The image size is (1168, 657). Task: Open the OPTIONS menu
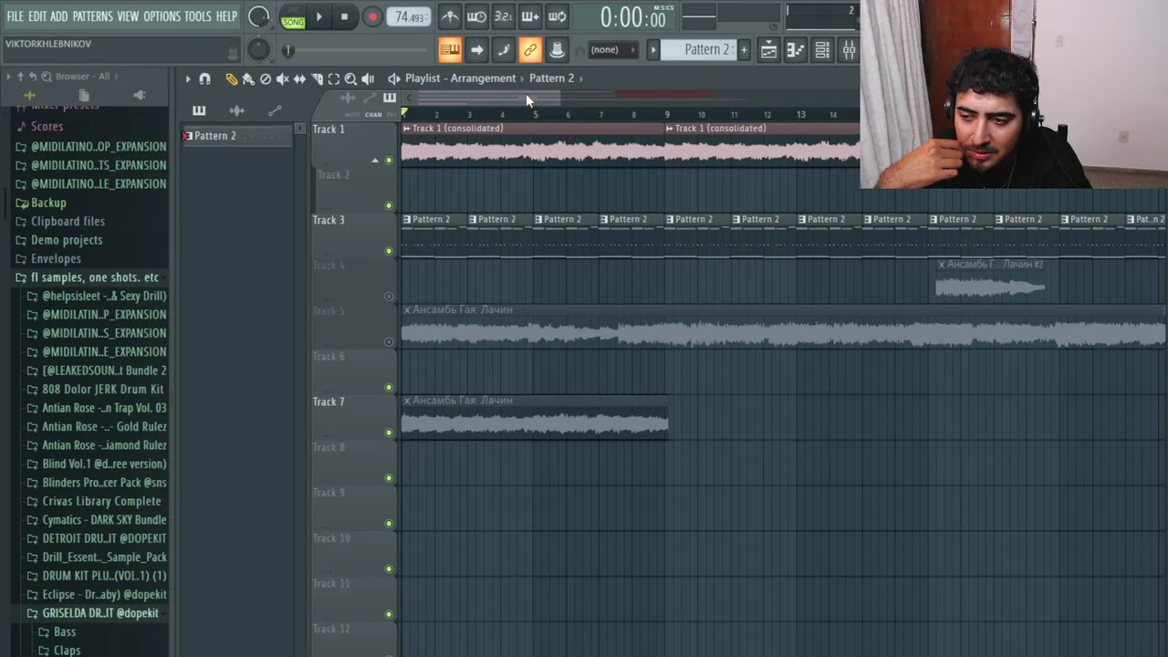tap(162, 16)
